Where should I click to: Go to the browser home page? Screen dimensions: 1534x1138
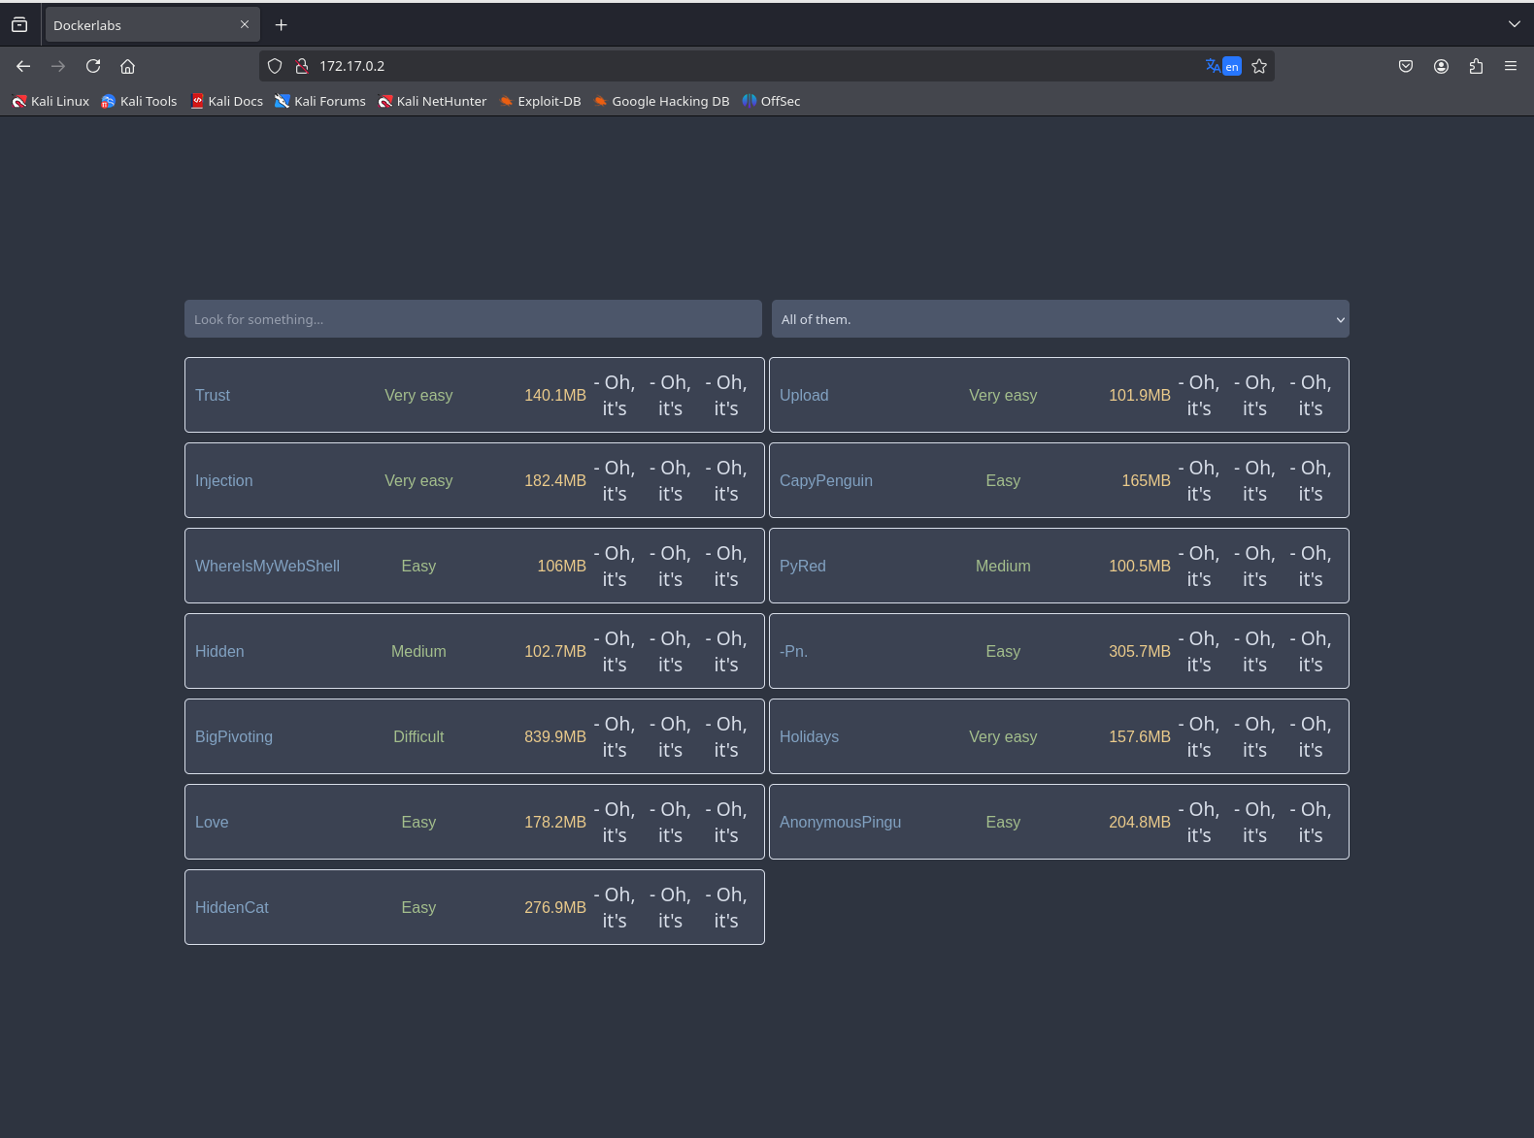tap(127, 66)
